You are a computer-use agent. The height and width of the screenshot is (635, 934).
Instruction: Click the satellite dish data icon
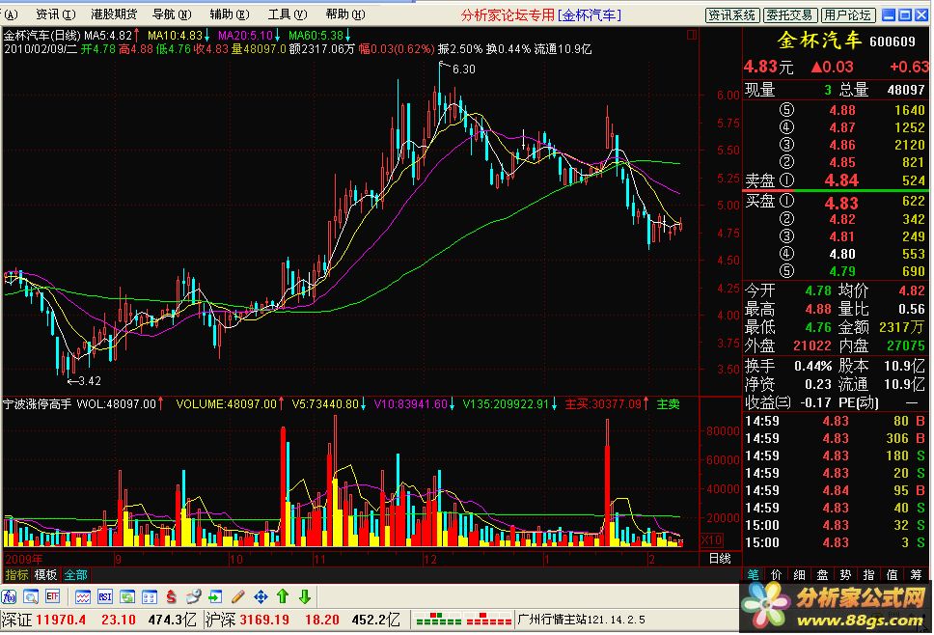pyautogui.click(x=193, y=596)
